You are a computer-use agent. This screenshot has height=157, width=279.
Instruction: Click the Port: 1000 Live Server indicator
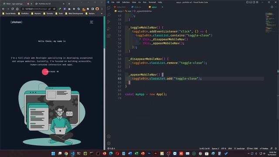[252, 148]
